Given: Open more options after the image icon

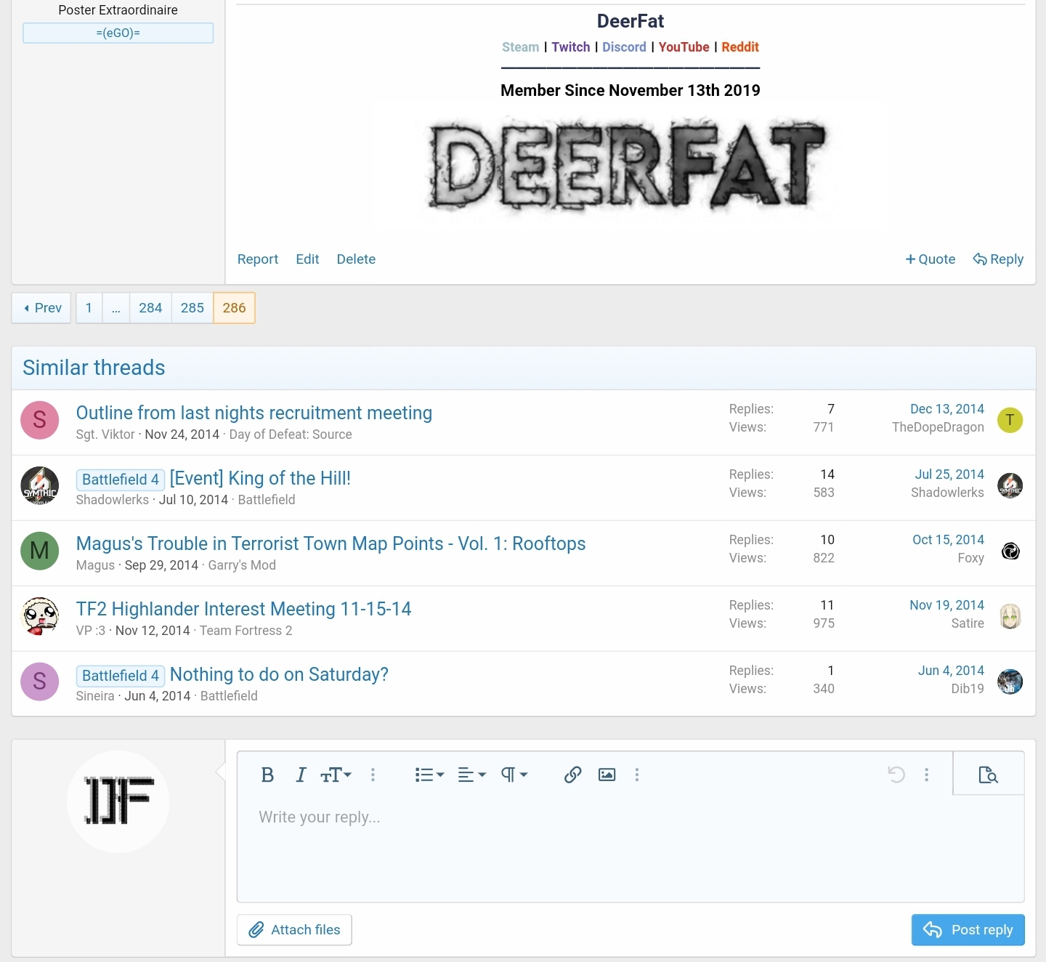Looking at the screenshot, I should click(637, 775).
